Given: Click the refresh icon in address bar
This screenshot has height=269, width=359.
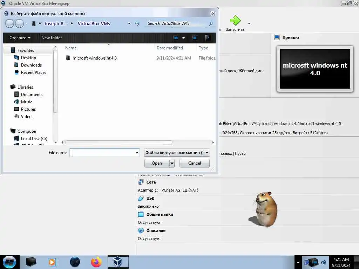Looking at the screenshot, I should point(137,23).
